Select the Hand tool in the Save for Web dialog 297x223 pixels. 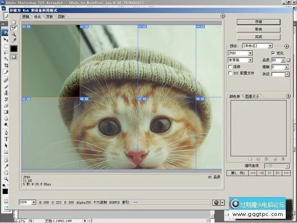[14, 22]
